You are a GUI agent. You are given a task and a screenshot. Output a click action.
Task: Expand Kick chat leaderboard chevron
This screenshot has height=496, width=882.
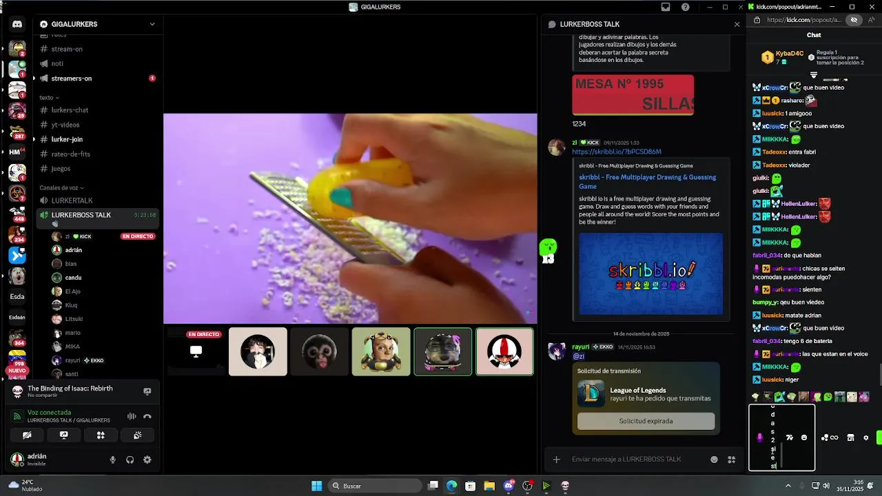tap(814, 74)
